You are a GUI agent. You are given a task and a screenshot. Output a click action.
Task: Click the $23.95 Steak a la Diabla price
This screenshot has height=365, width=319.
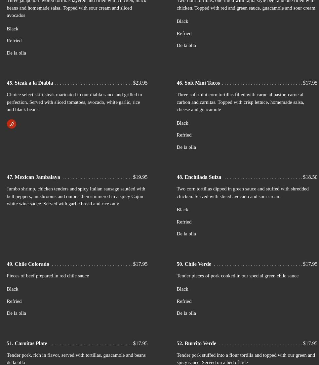140,83
